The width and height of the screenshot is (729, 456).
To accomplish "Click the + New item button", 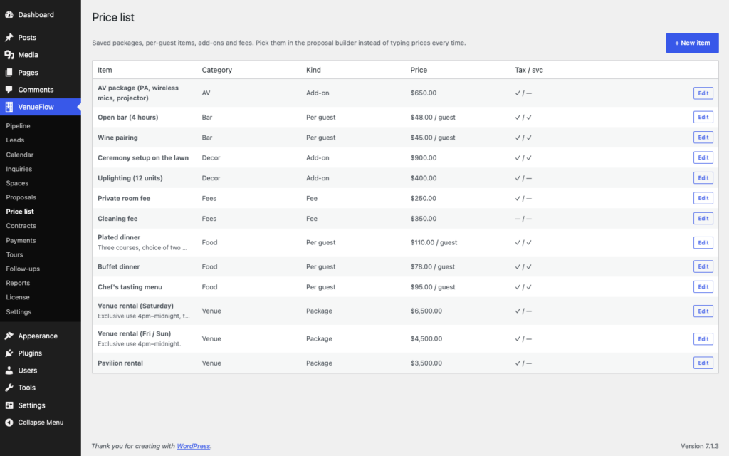I will pos(692,43).
